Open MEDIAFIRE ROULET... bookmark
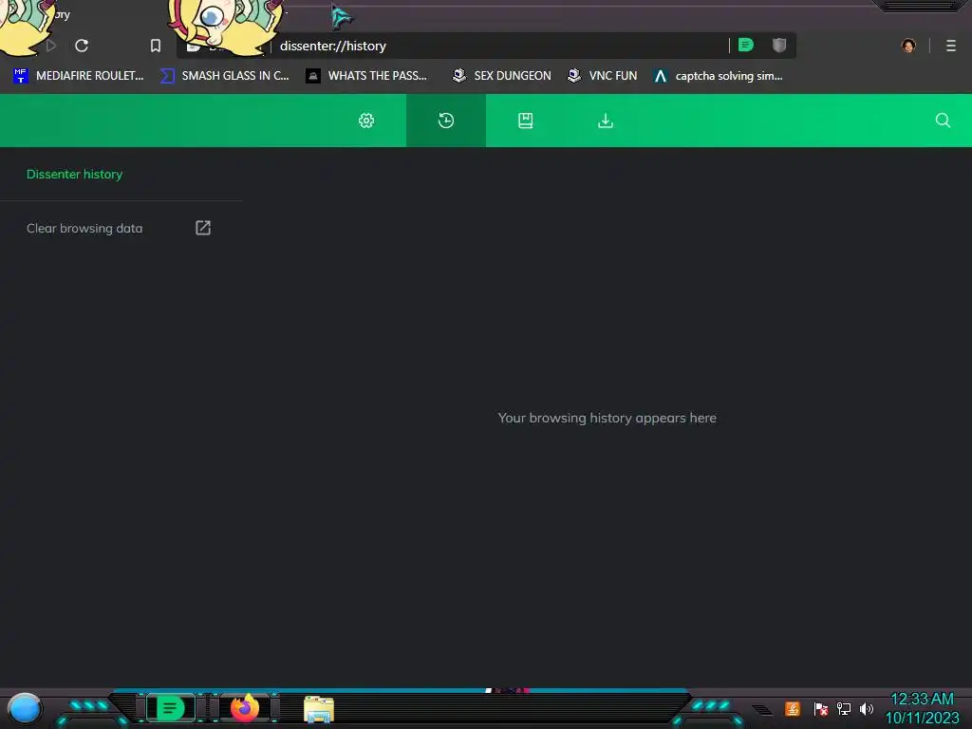This screenshot has width=972, height=729. pyautogui.click(x=78, y=76)
